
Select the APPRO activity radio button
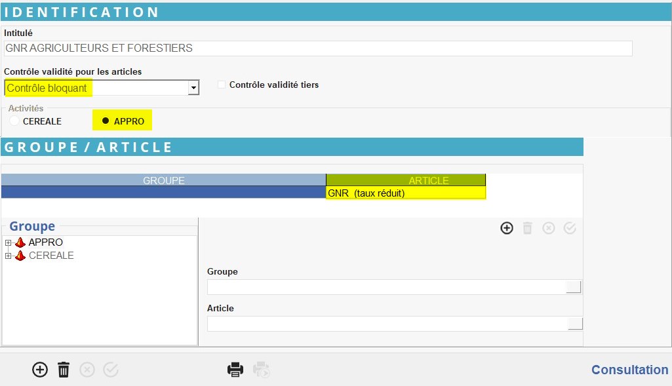point(106,121)
